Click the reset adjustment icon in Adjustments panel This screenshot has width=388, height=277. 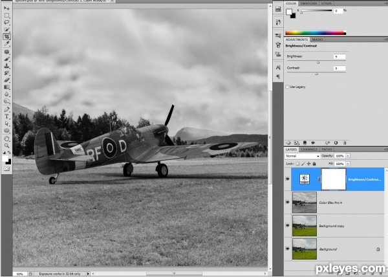(x=336, y=143)
